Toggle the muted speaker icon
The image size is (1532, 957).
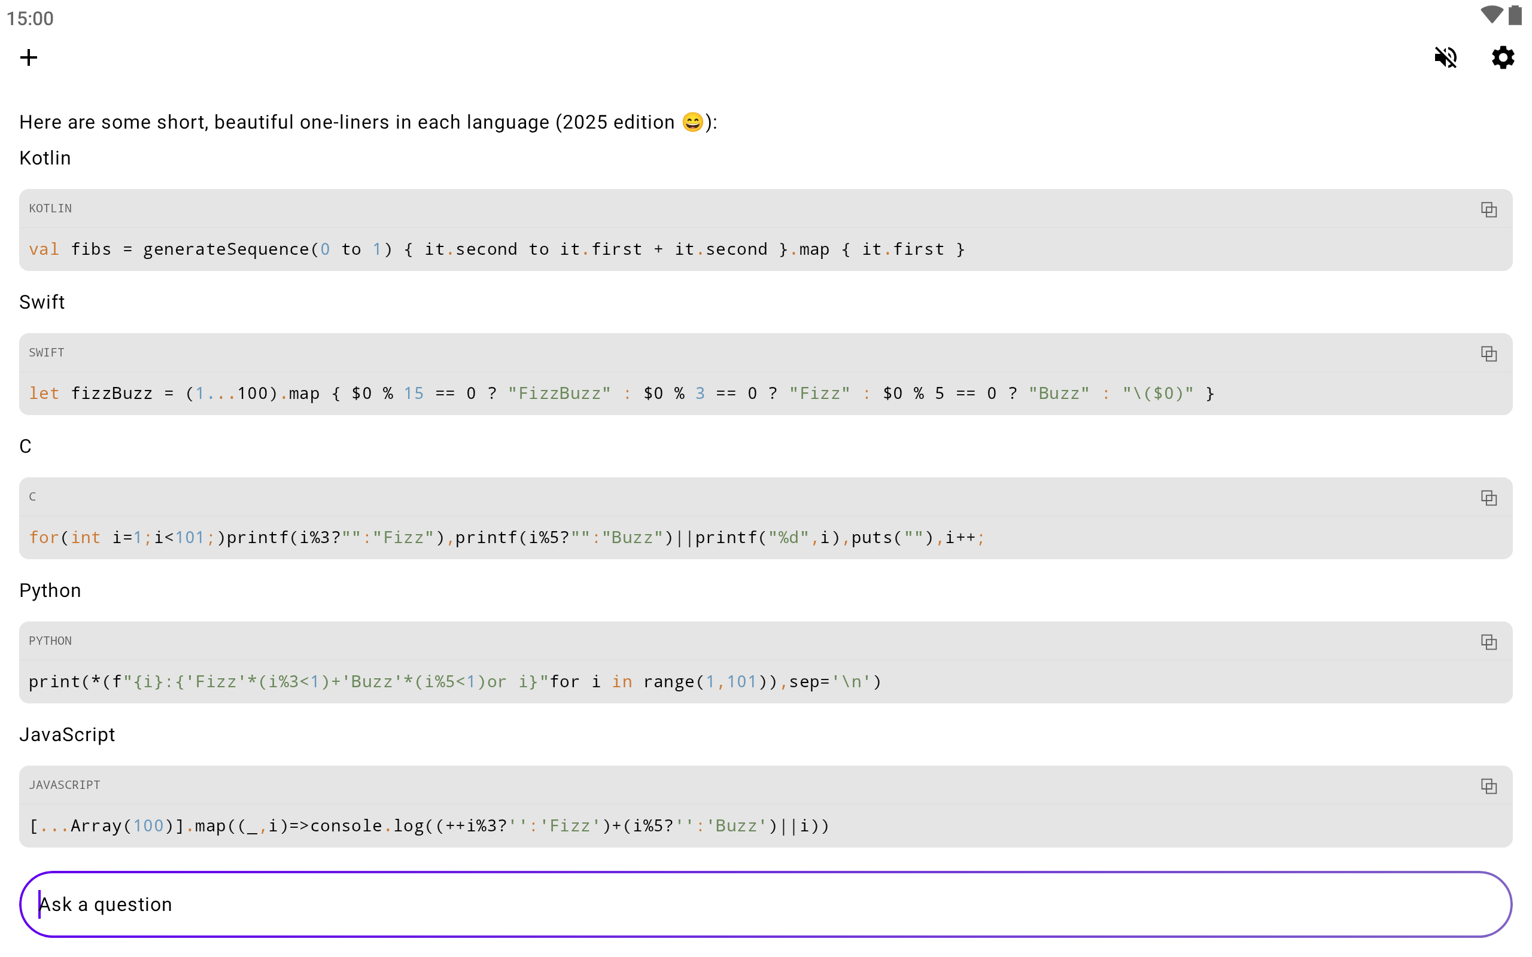point(1445,57)
